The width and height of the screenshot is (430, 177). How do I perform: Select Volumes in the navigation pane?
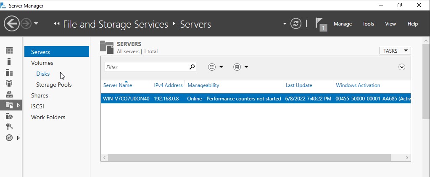(x=42, y=63)
